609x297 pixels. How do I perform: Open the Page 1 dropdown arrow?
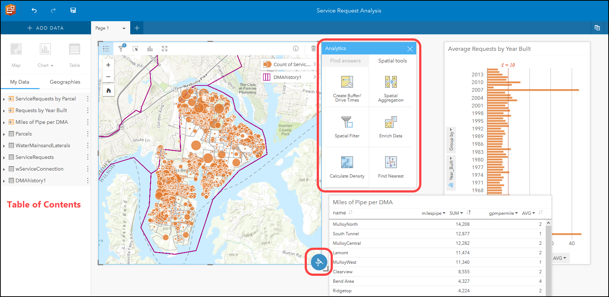124,28
